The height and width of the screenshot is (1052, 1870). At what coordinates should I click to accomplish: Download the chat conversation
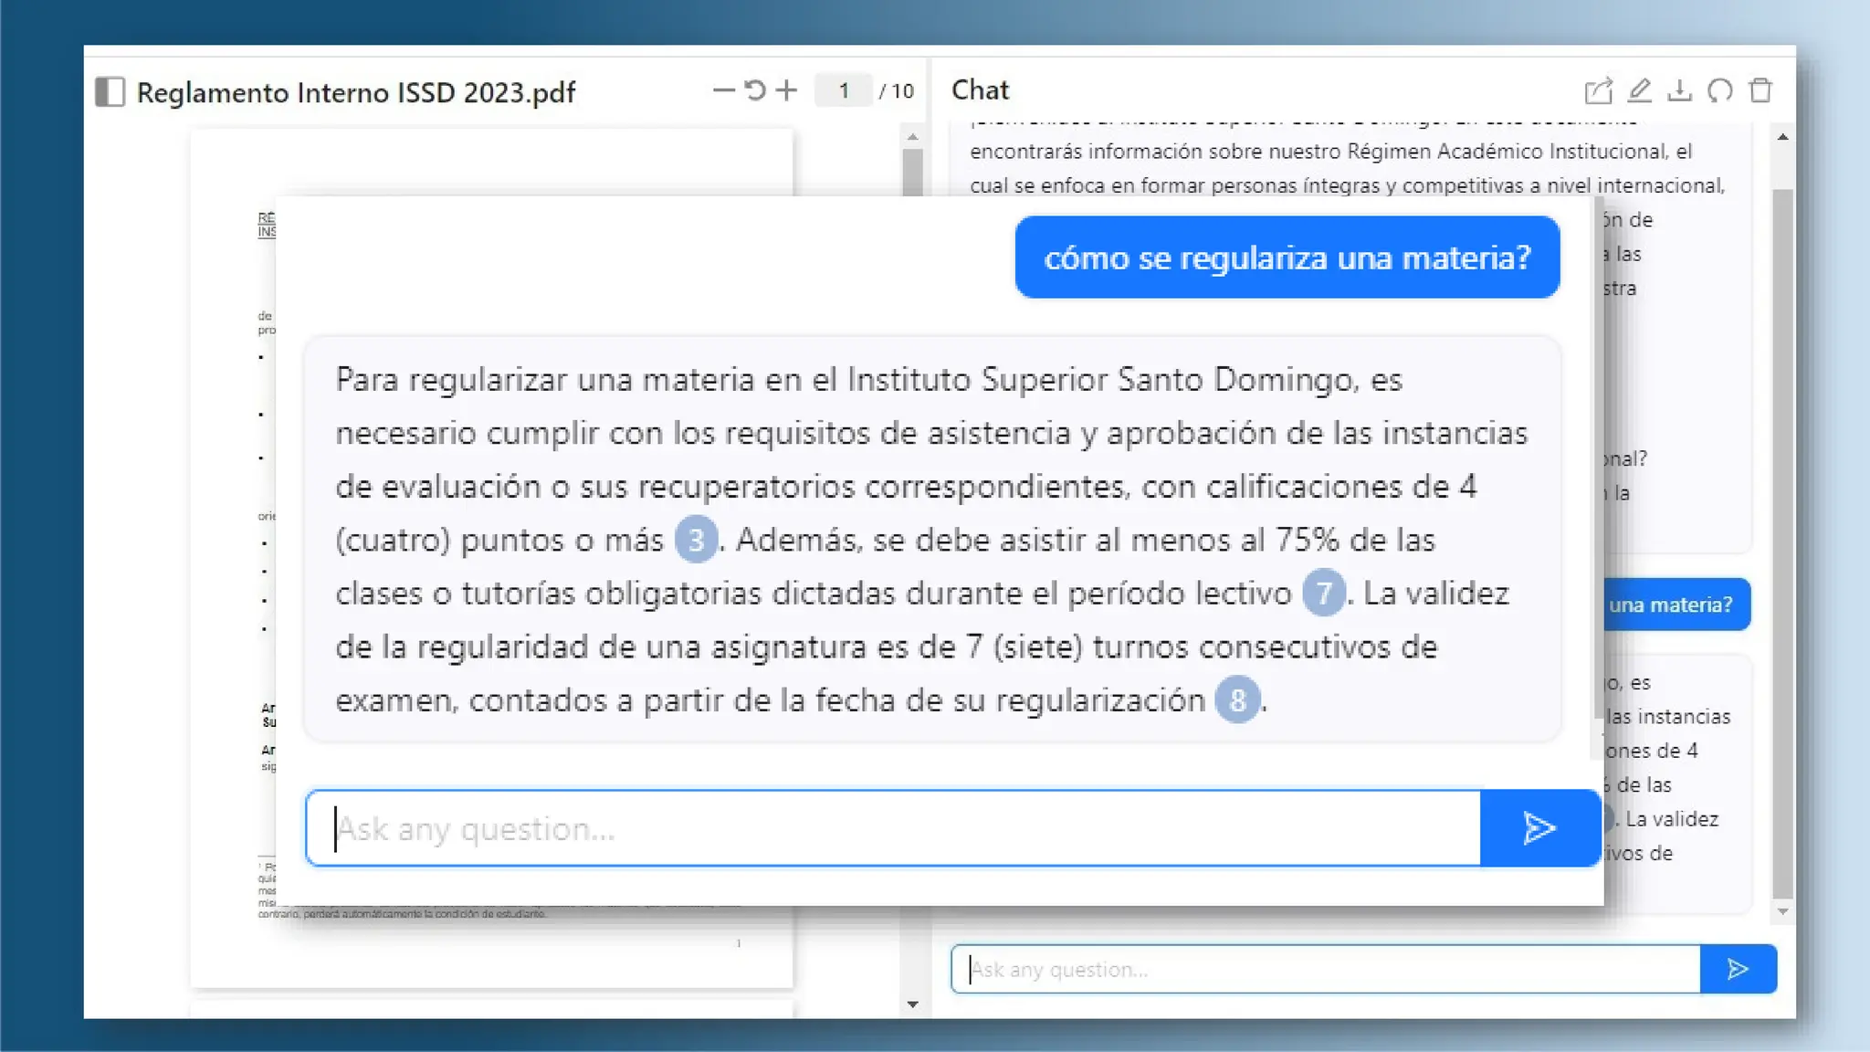1679,90
